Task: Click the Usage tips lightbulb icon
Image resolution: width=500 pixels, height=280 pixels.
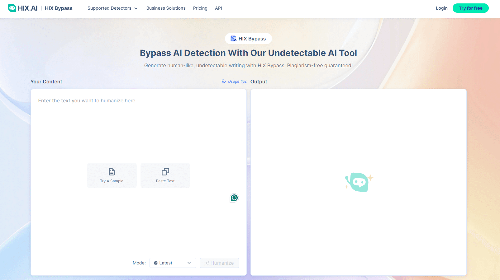Action: pos(224,82)
